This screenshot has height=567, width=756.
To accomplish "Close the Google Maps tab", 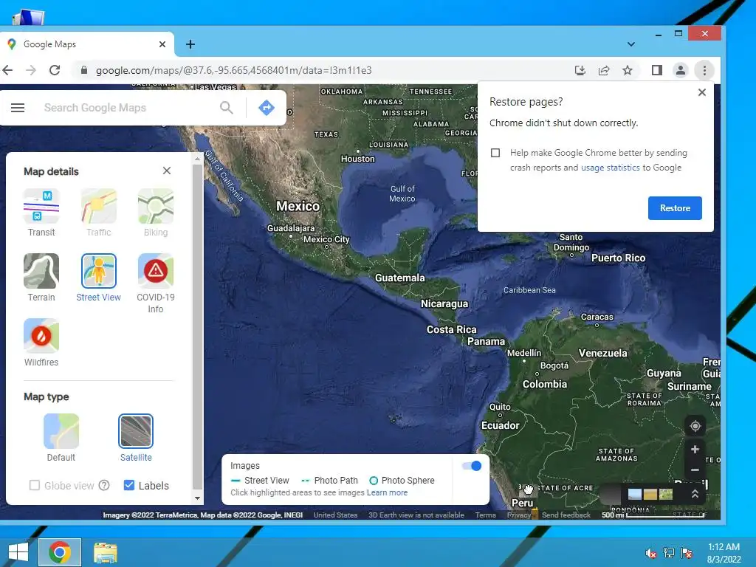I will tap(162, 44).
